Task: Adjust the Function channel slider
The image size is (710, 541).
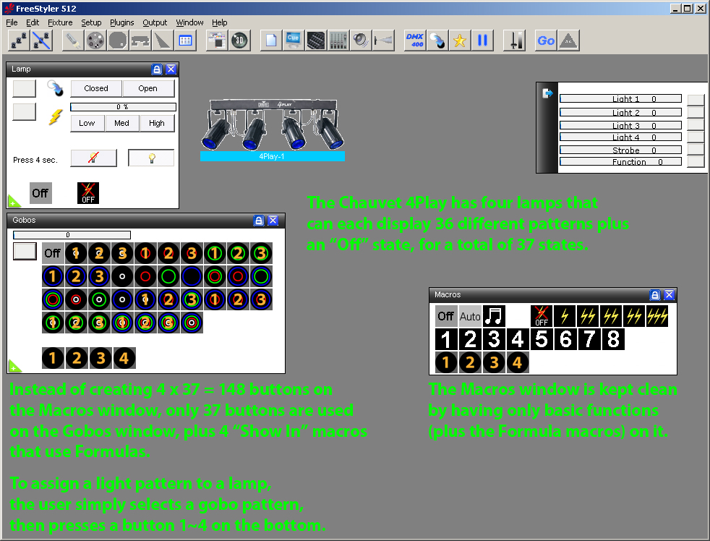Action: click(621, 162)
